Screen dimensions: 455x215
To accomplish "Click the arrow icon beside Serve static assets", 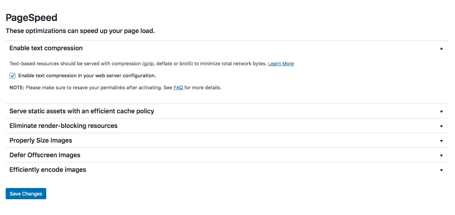I will [x=441, y=111].
